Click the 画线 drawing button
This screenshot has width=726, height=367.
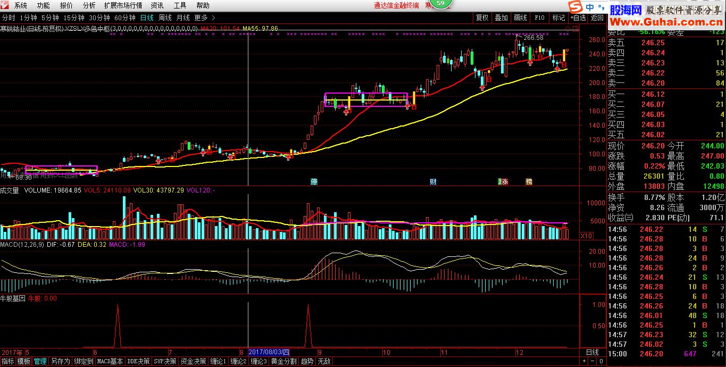tap(520, 18)
